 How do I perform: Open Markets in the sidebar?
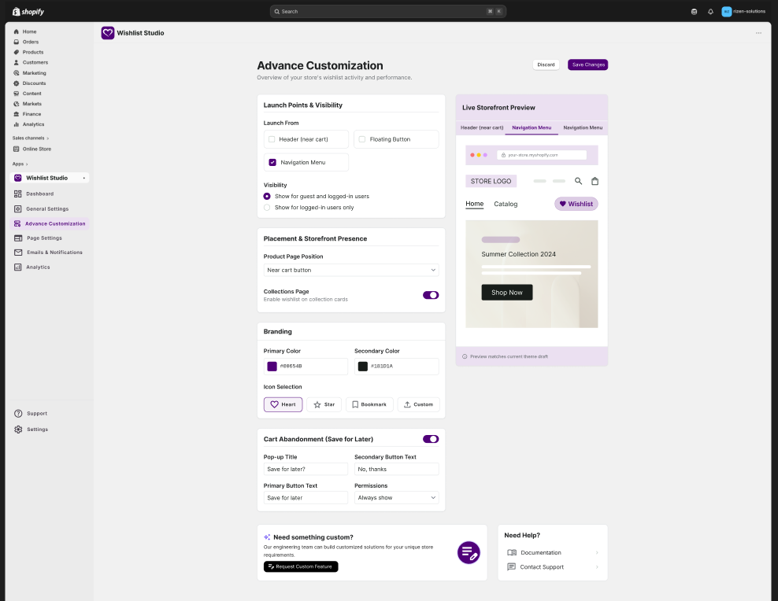(31, 104)
